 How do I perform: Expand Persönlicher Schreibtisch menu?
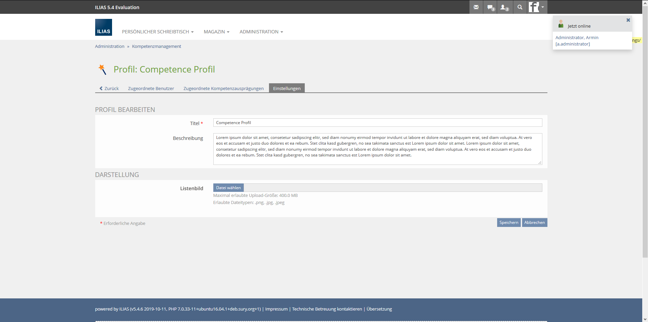158,32
